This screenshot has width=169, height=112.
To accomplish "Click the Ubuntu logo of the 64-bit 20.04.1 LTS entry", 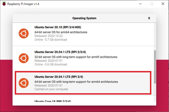I will (24, 83).
